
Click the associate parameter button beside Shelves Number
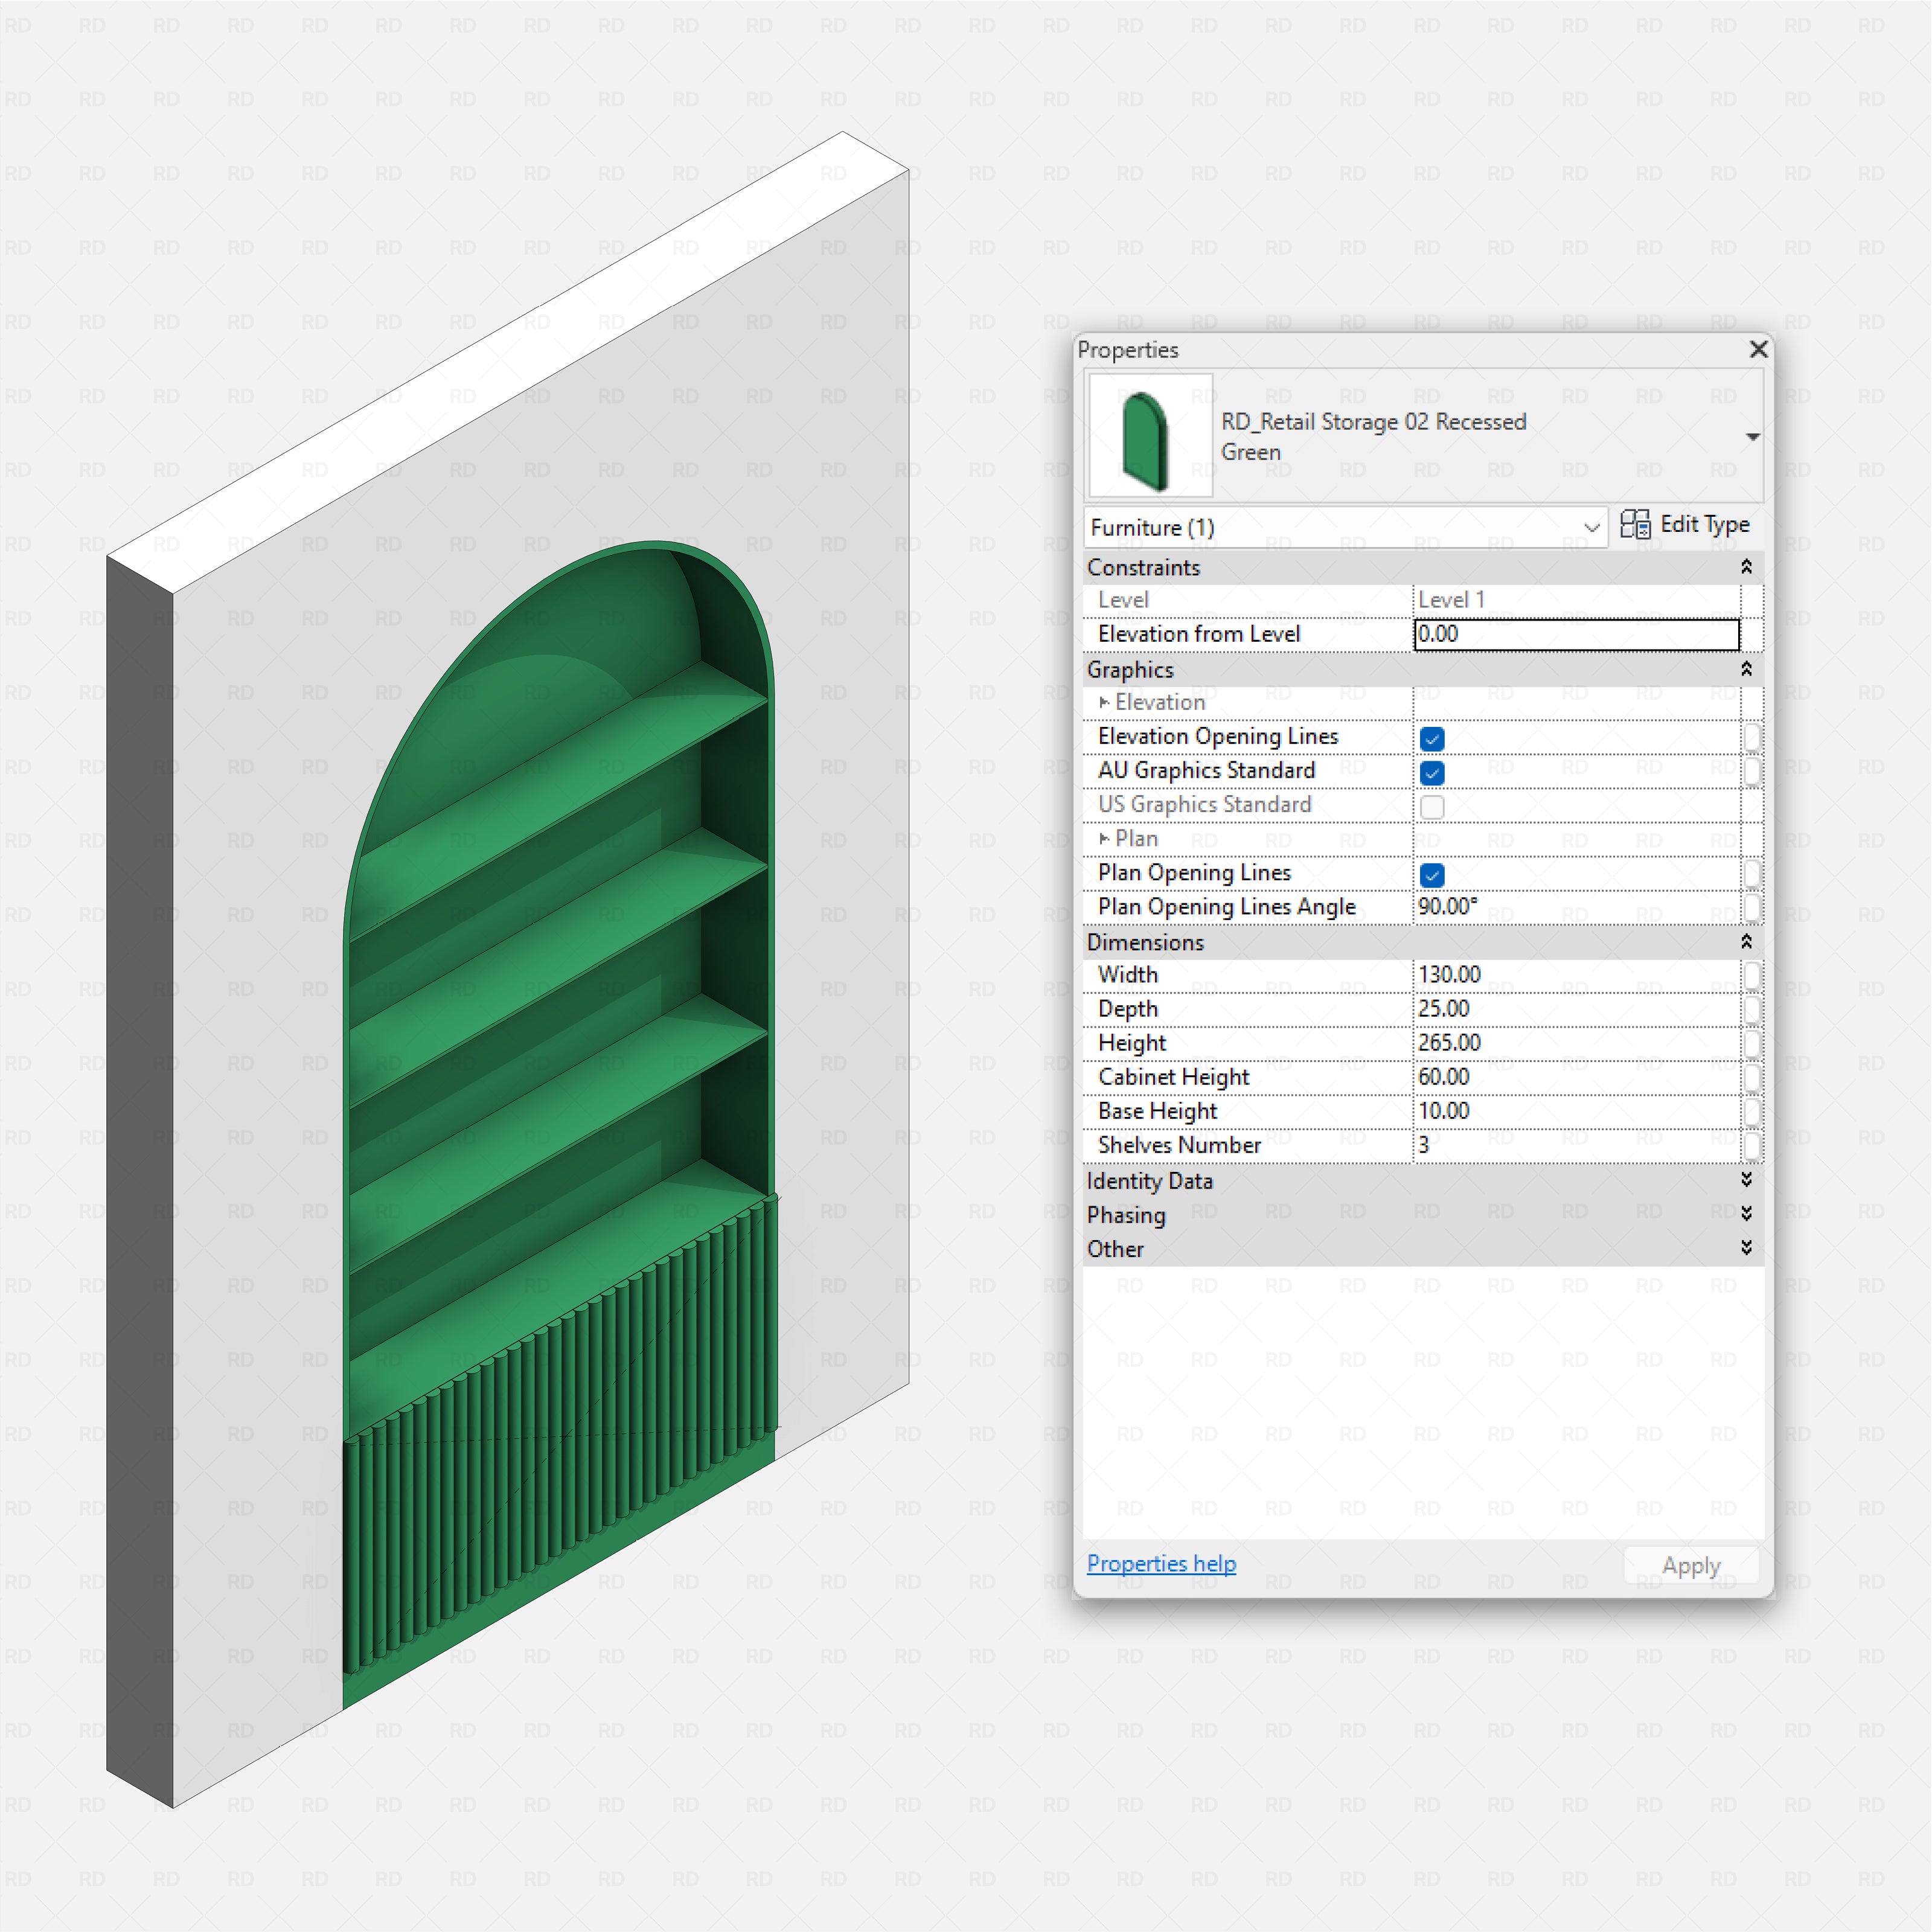tap(1753, 1145)
